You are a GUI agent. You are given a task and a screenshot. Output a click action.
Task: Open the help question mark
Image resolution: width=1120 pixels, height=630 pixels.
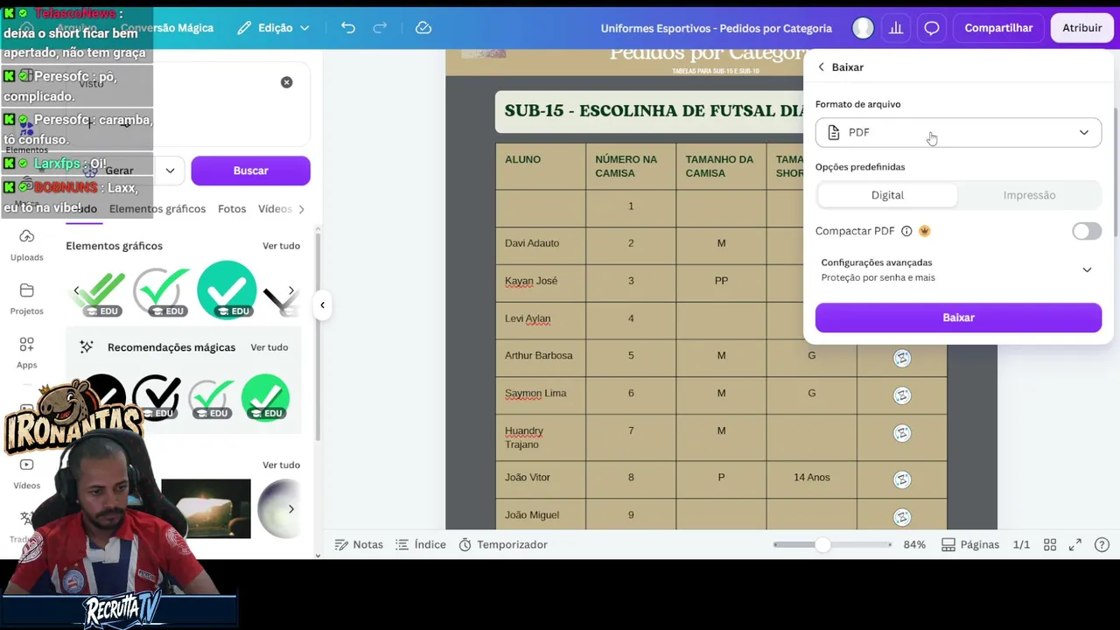pos(1102,544)
